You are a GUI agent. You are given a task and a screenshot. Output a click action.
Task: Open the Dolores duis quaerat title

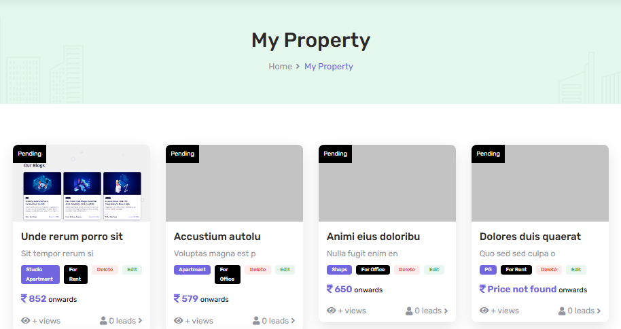coord(530,237)
